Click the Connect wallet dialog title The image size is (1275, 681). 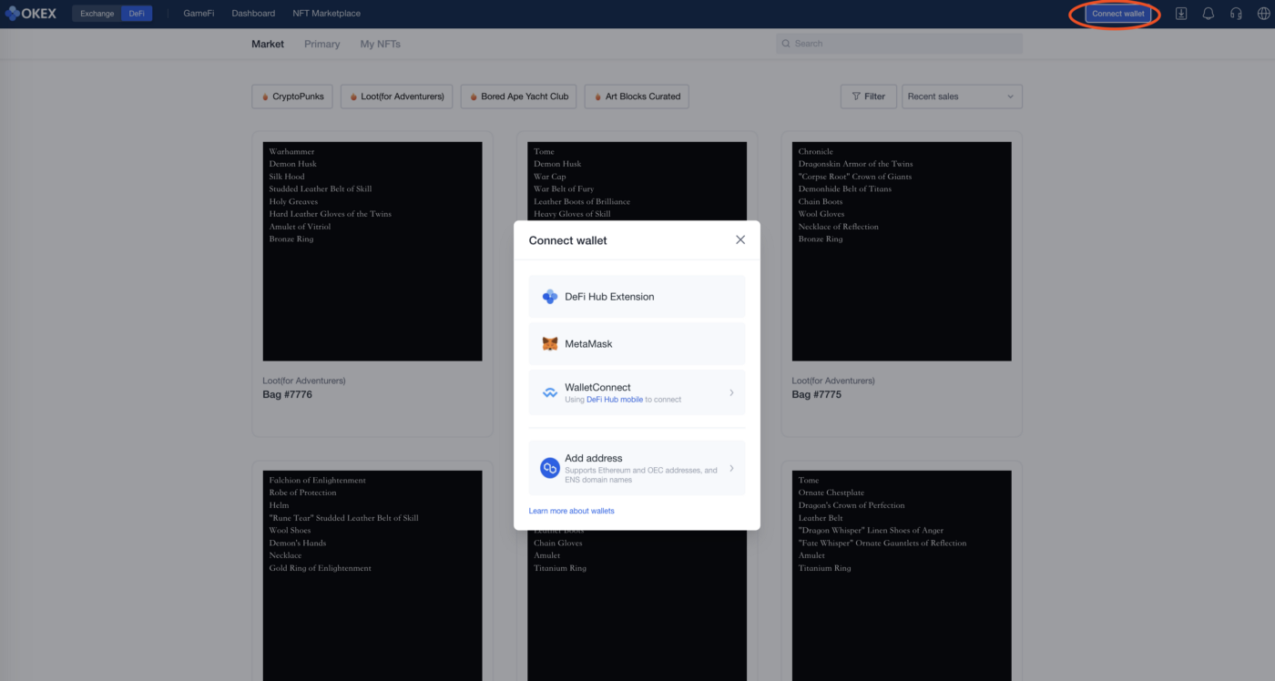(x=567, y=240)
